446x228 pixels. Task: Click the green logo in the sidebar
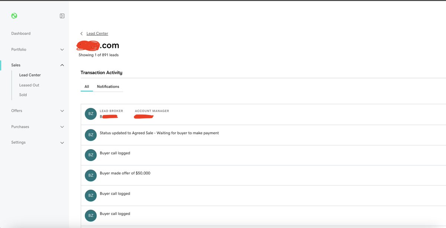(x=14, y=16)
